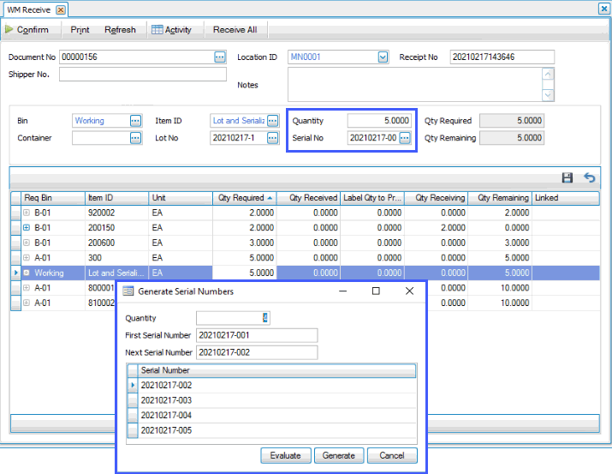Click the Confirm toolbar button
Screen dimensions: 612x474
point(27,30)
